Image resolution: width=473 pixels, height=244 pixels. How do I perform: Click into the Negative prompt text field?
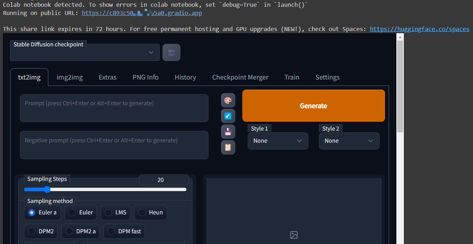(114, 145)
